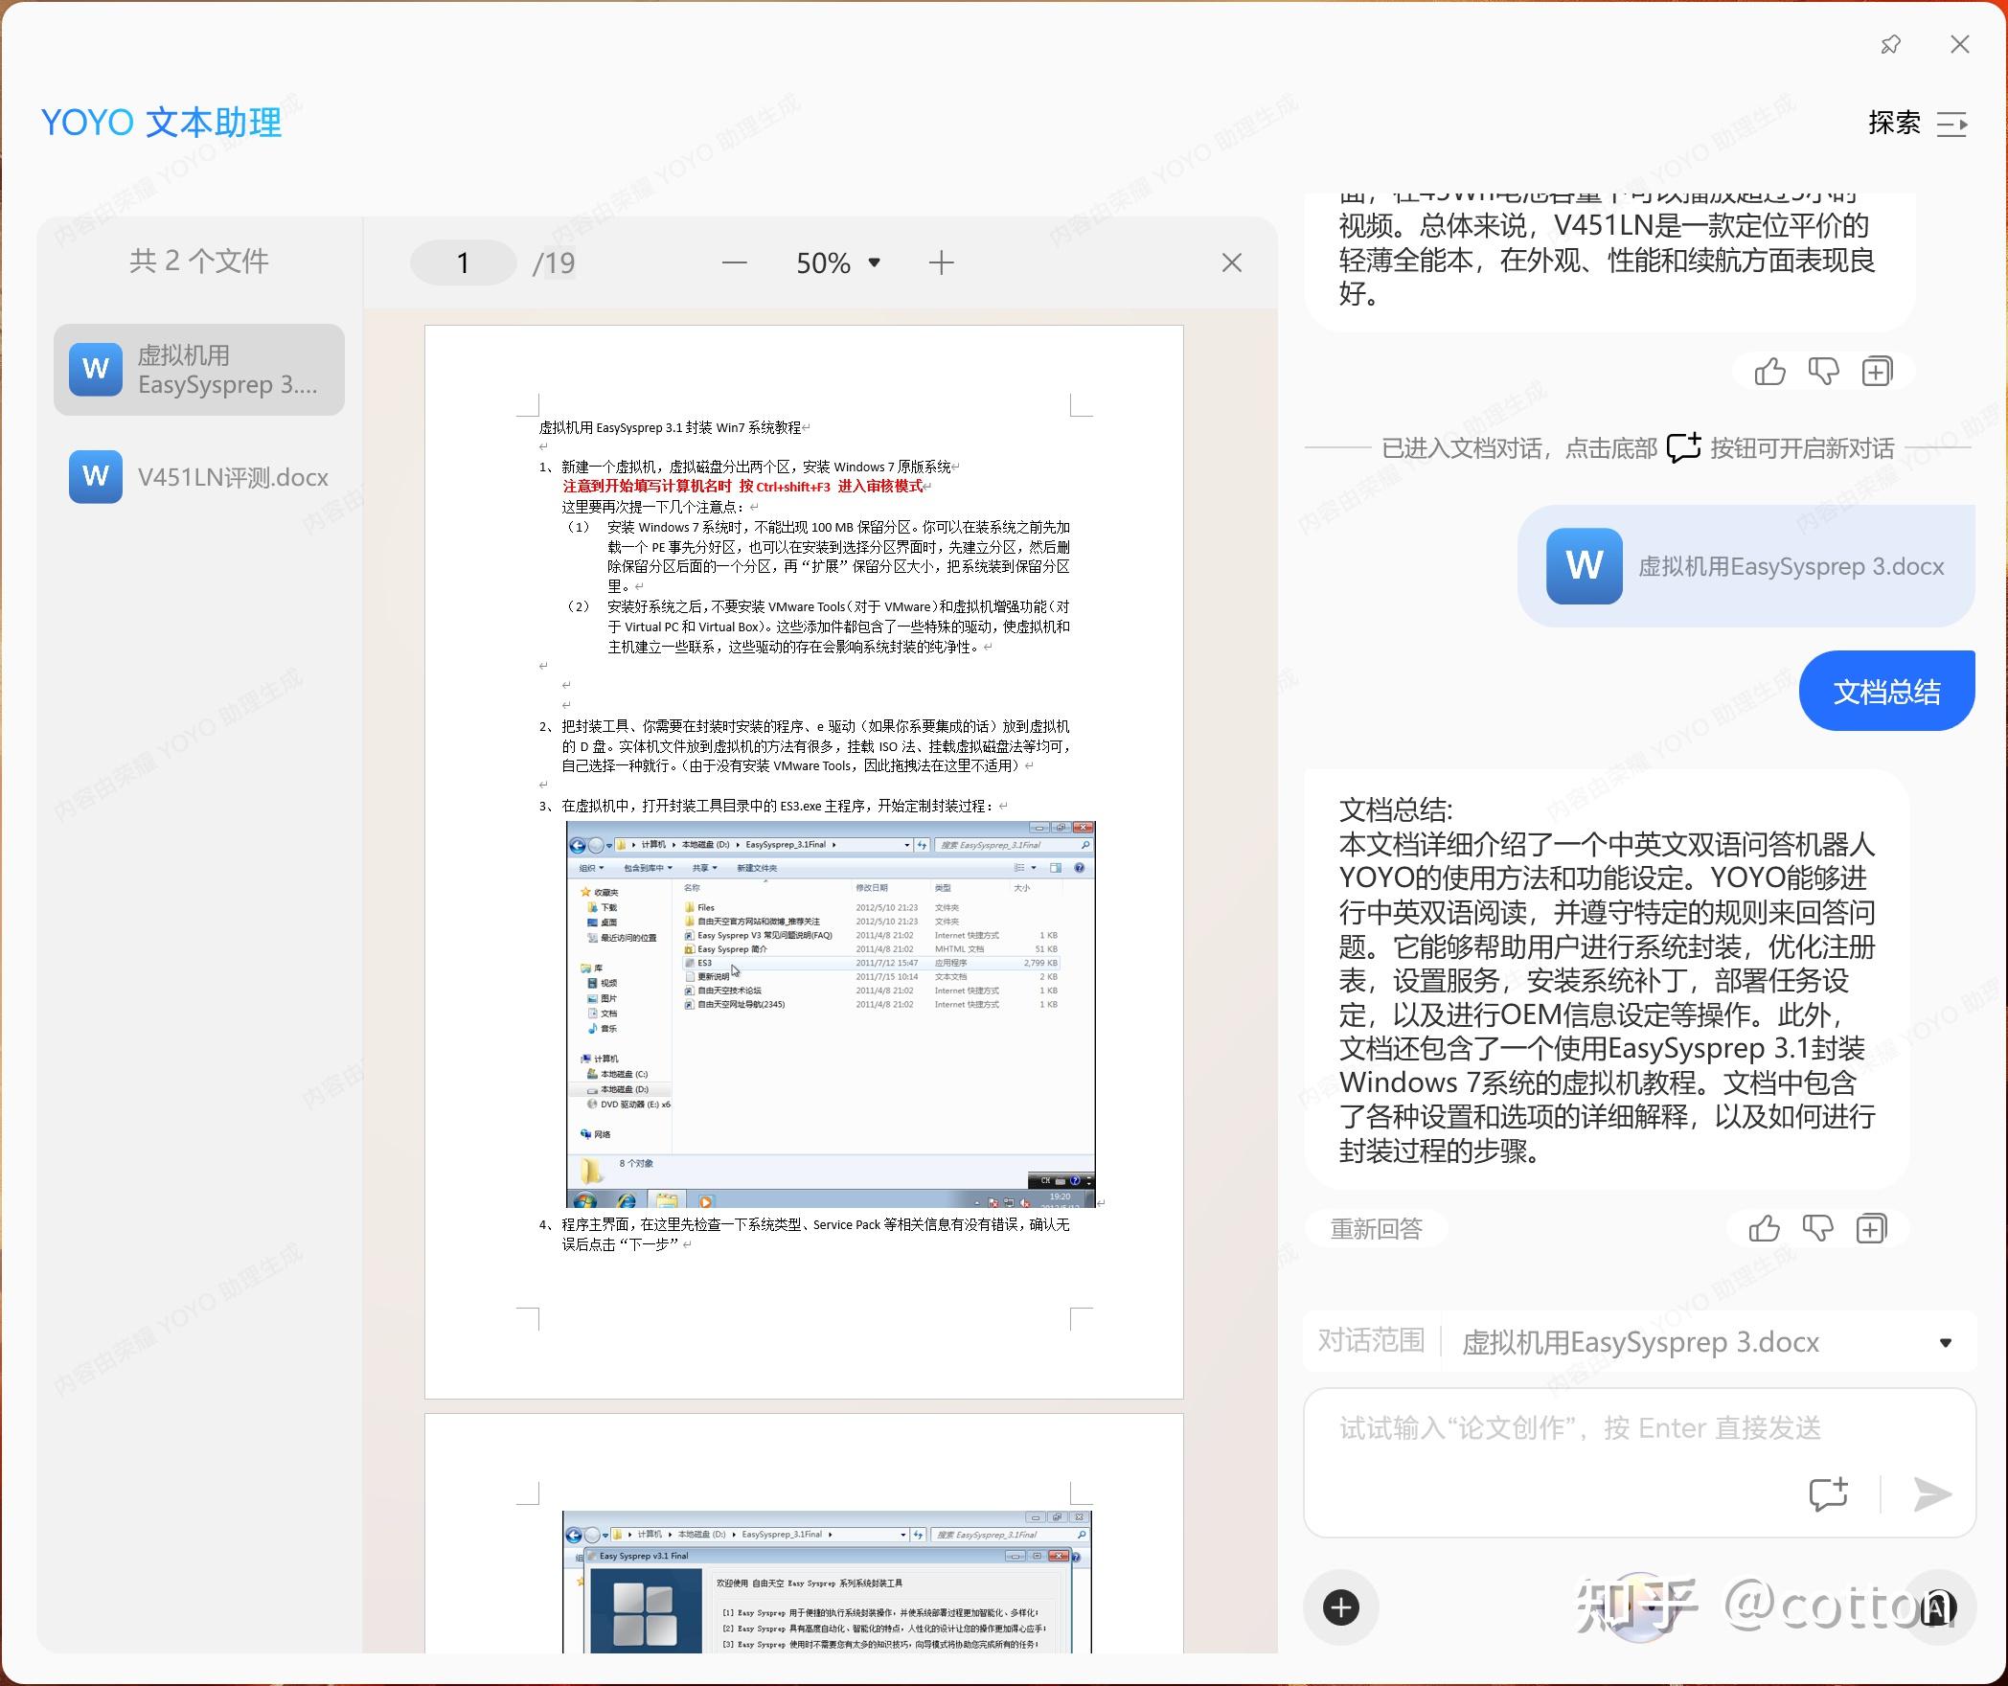Add a file with the plus button
The width and height of the screenshot is (2008, 1686).
pos(1341,1607)
